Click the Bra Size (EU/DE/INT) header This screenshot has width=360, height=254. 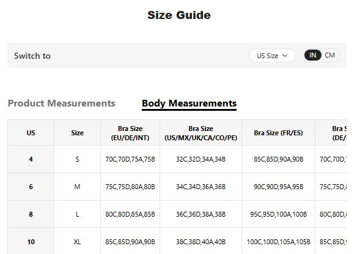click(x=130, y=133)
